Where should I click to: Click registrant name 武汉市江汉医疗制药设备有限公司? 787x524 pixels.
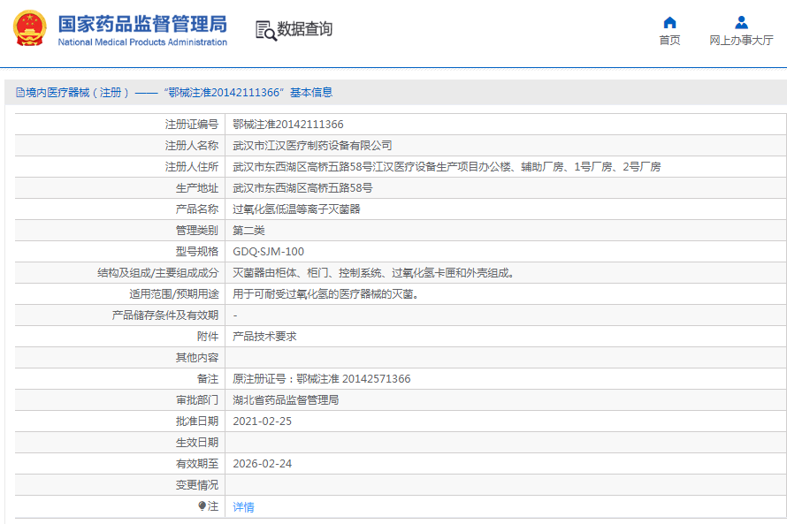[312, 146]
